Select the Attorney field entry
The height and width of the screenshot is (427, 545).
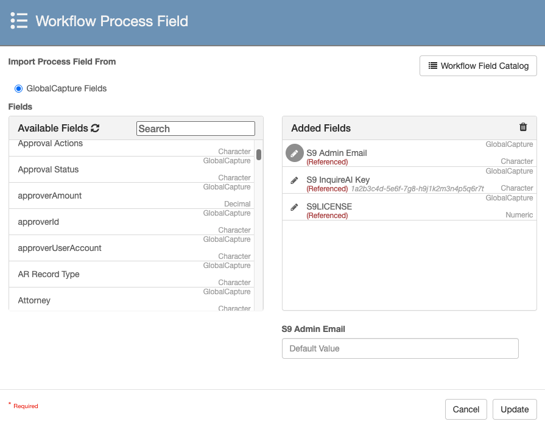34,300
